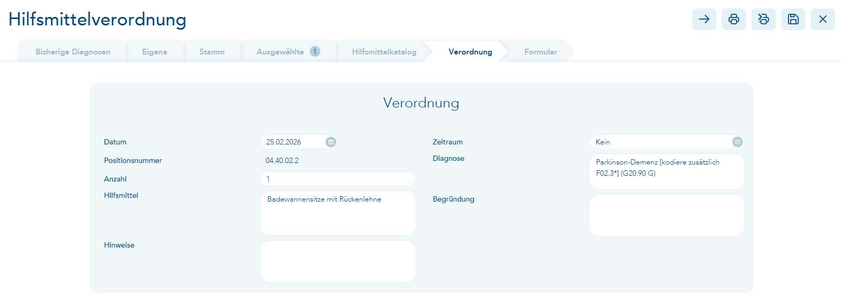Image resolution: width=841 pixels, height=300 pixels.
Task: Open calendar picker beside Datum field
Action: [x=331, y=142]
